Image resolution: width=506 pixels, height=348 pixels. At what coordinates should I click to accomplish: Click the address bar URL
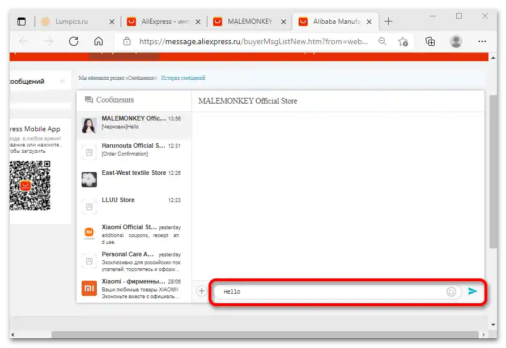[253, 41]
